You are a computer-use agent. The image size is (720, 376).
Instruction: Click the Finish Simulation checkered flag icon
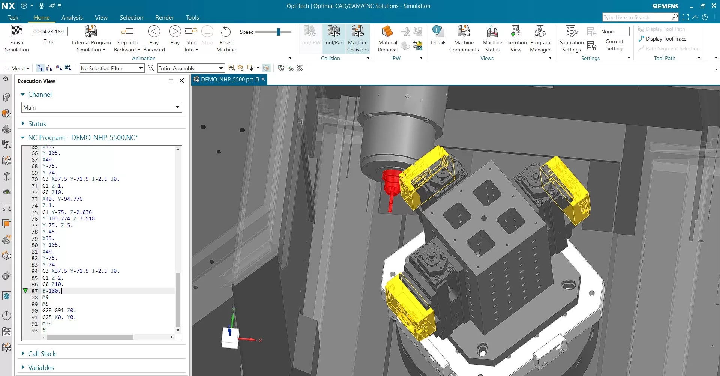click(16, 31)
